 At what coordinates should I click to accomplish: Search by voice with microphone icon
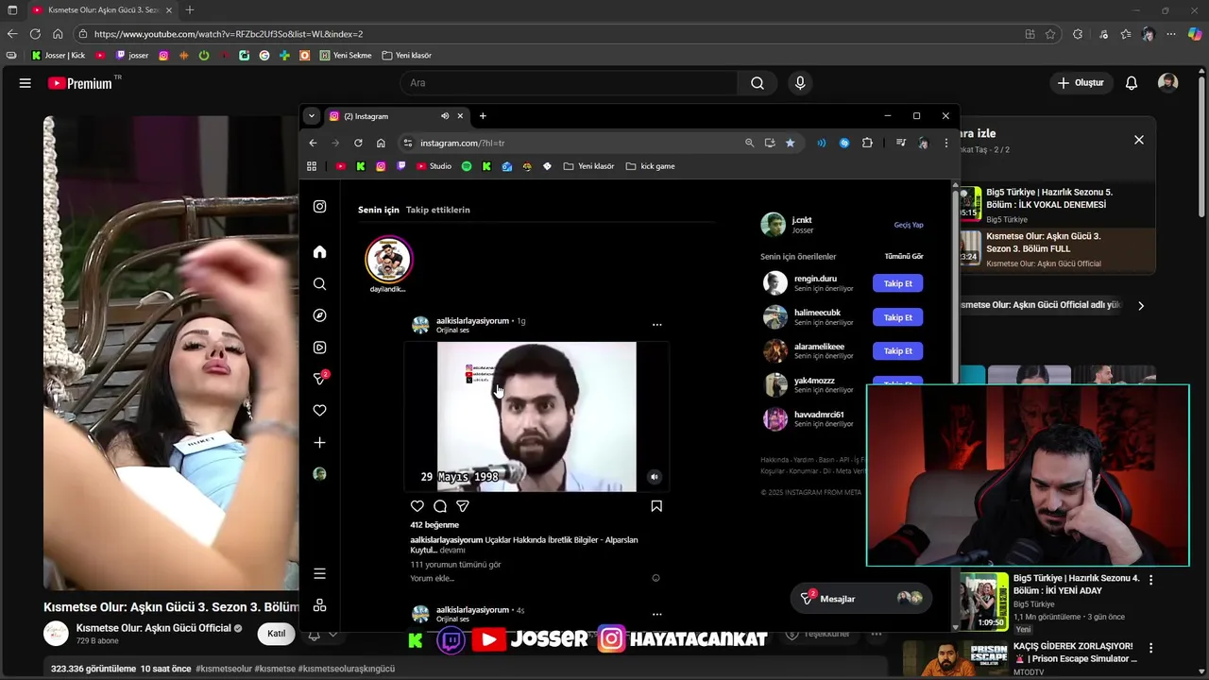pos(800,83)
